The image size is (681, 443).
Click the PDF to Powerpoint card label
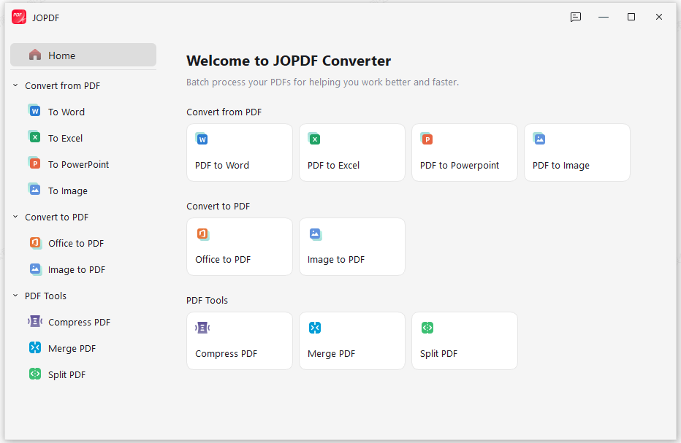[x=460, y=166]
